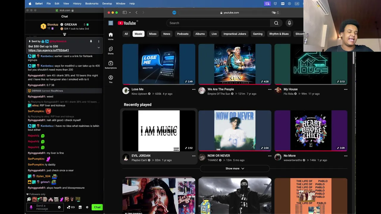Play the I AM MUSIC album thumbnail
The image size is (381, 214).
click(159, 131)
